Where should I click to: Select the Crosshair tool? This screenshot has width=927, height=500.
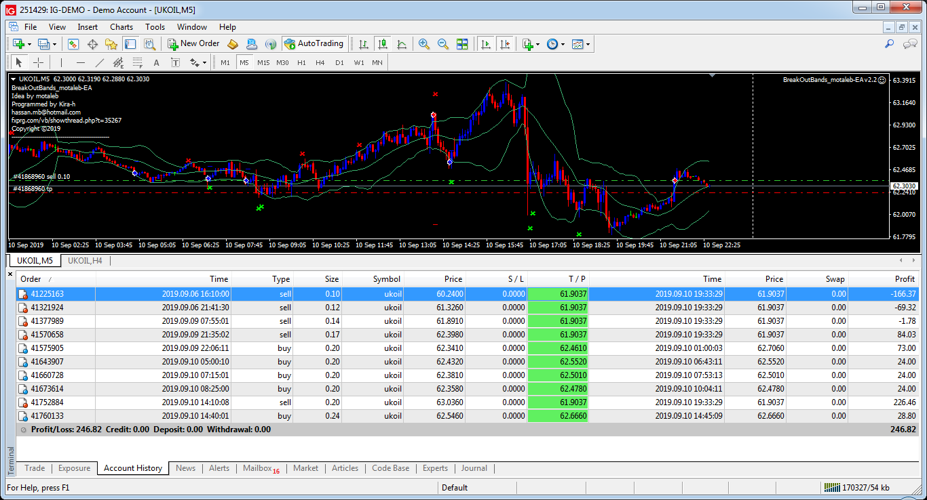point(39,62)
